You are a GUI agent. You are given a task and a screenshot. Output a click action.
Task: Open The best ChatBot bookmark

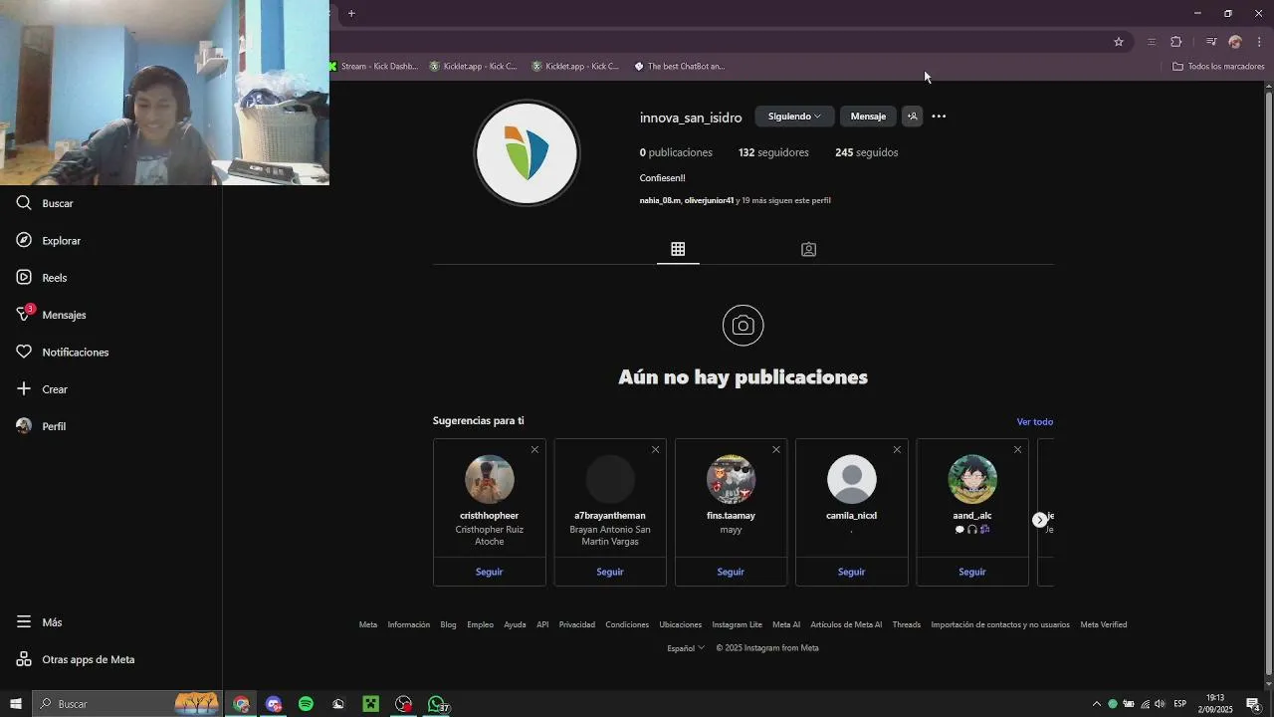680,67
